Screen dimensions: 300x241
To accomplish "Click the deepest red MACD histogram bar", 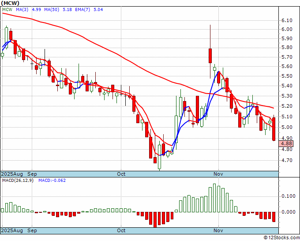I will click(155, 219).
